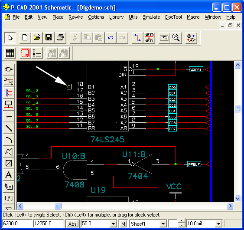Click the NET0/NET1 rename net tool
This screenshot has width=244, height=230.
[x=149, y=38]
